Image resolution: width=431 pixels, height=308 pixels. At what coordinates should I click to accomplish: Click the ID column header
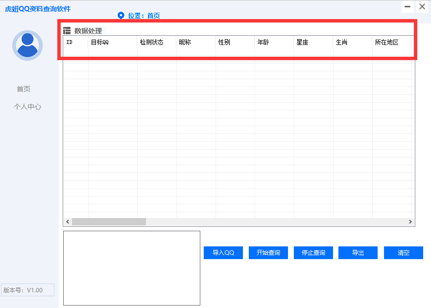[x=75, y=42]
